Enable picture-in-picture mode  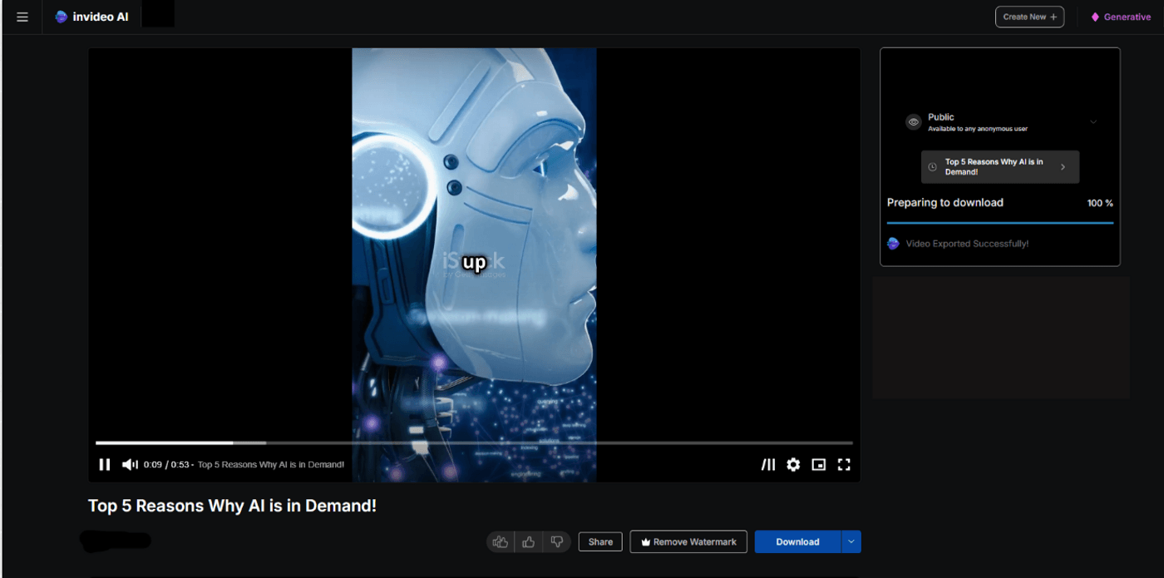(818, 465)
